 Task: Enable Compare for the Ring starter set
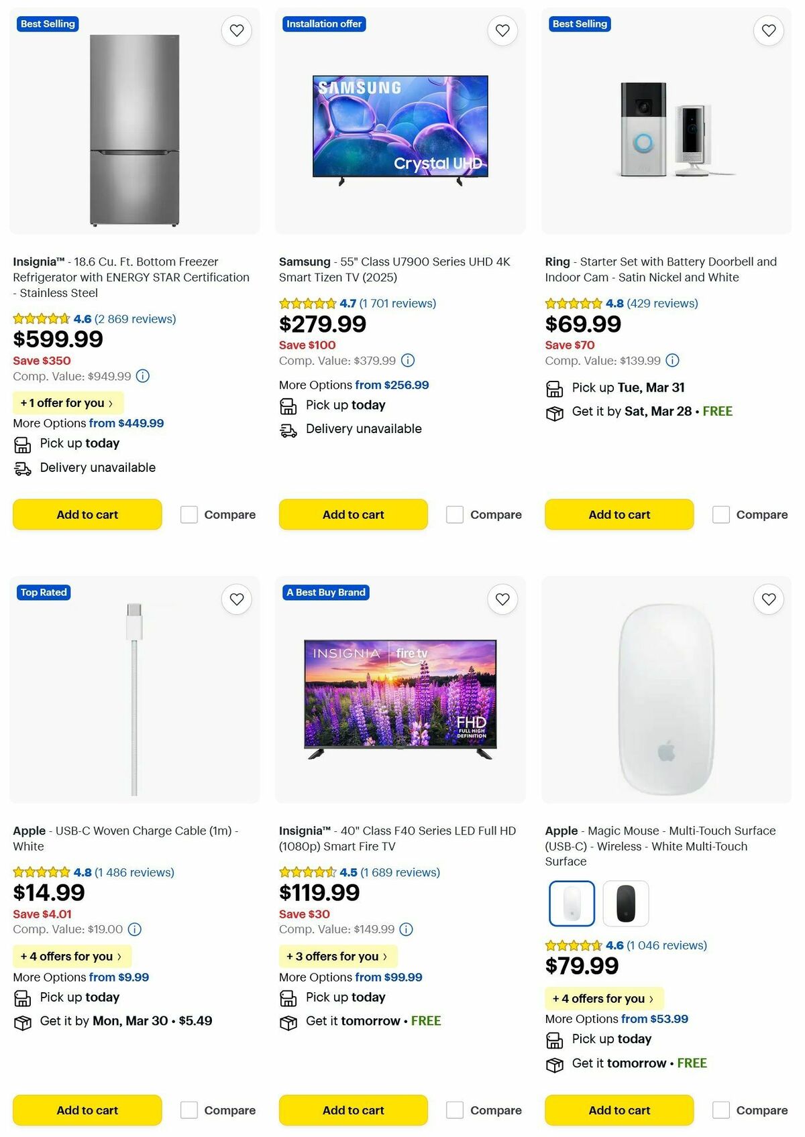[720, 514]
